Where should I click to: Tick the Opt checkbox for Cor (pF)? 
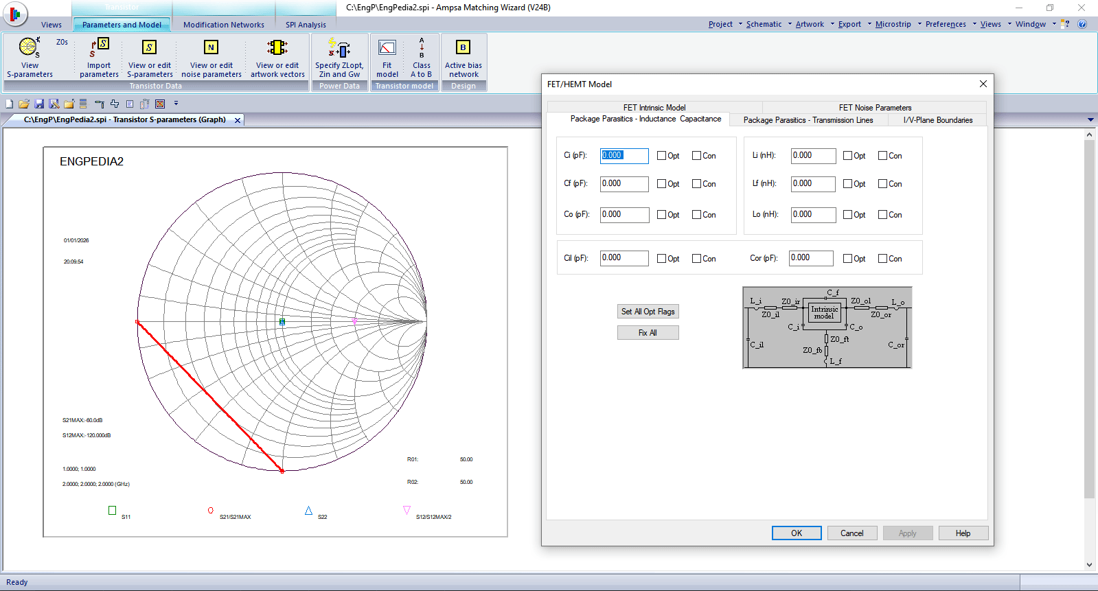click(x=848, y=259)
